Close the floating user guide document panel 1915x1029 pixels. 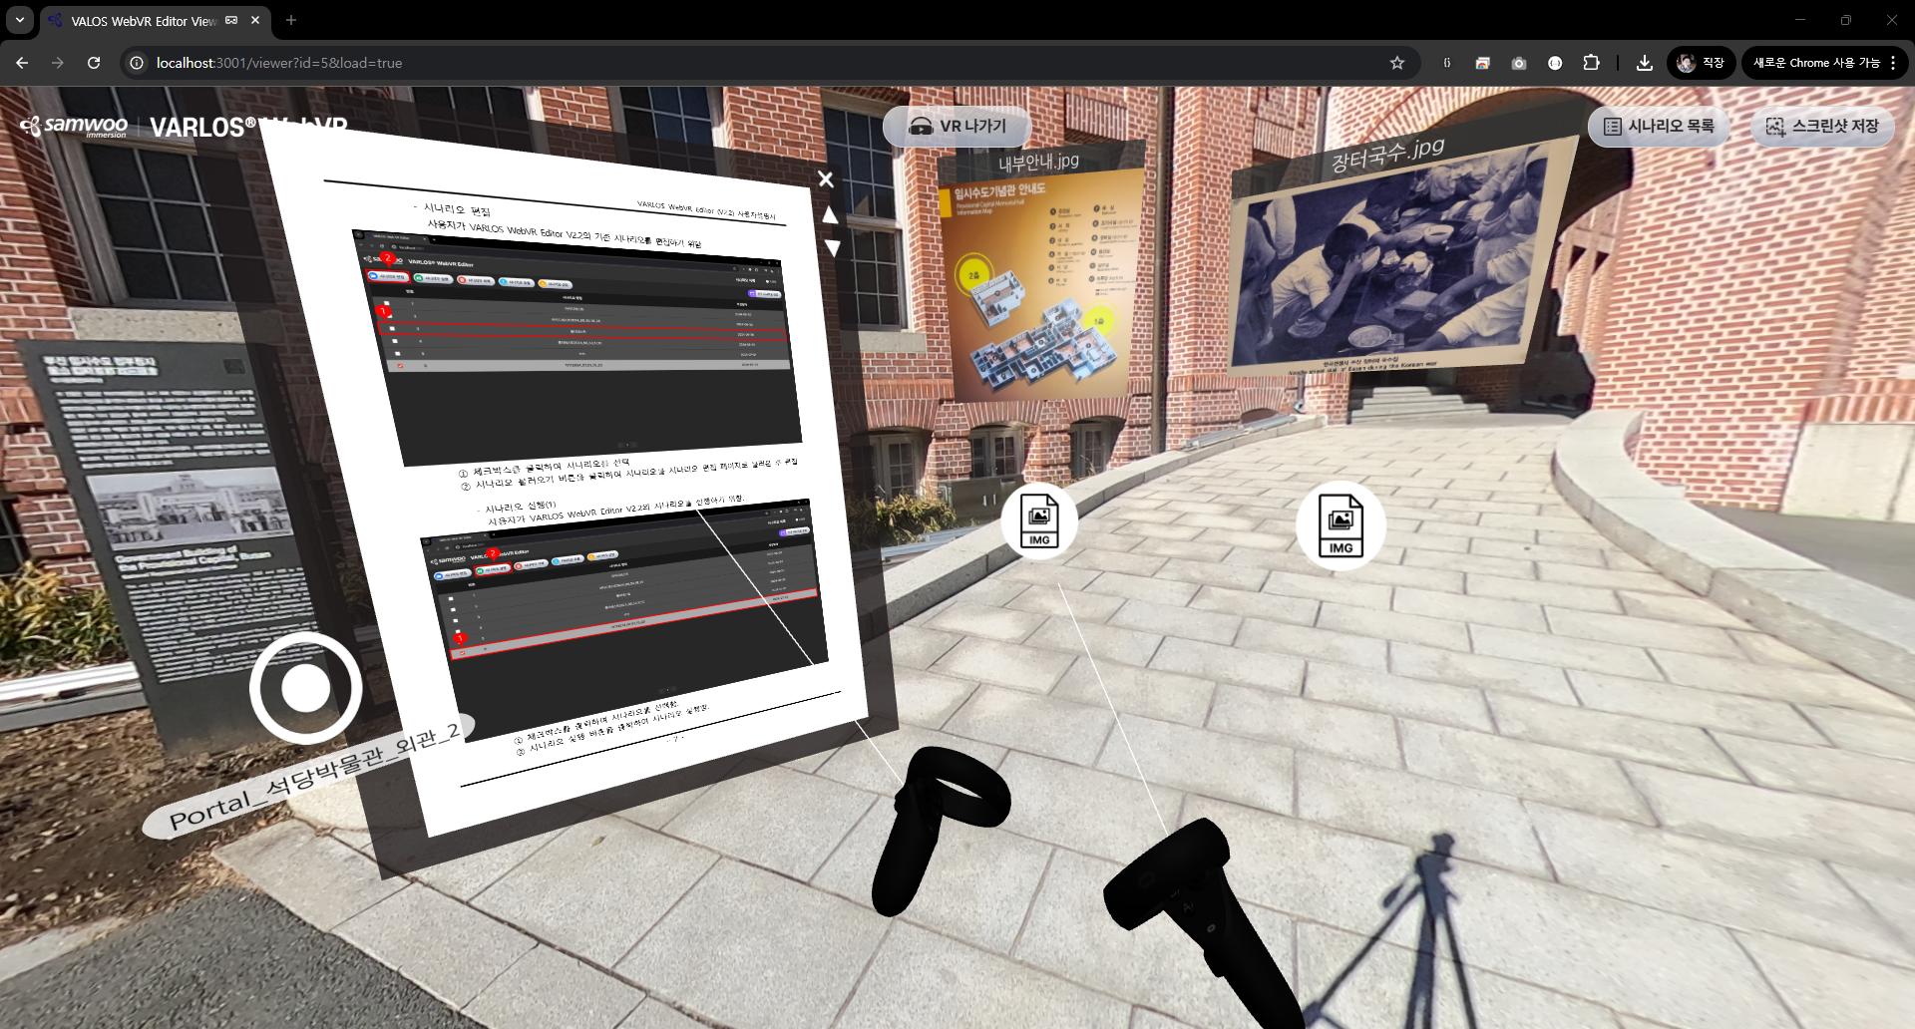click(825, 179)
